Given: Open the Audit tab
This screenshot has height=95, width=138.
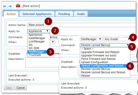Looking at the screenshot, I should tap(81, 14).
